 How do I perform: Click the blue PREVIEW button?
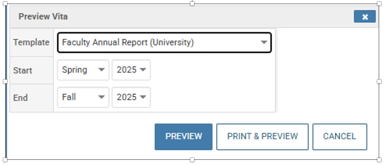[x=183, y=136]
